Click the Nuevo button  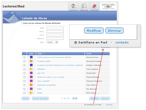tap(25, 99)
